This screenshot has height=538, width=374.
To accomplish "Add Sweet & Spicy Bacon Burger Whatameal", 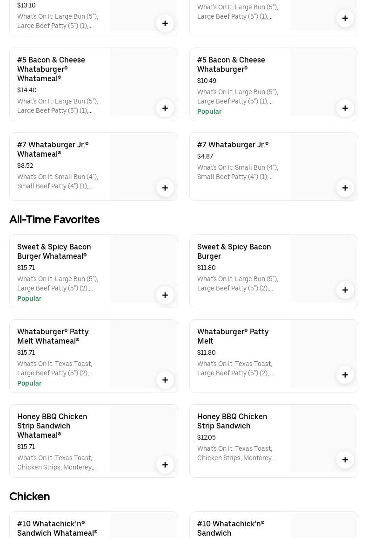I will click(x=165, y=295).
